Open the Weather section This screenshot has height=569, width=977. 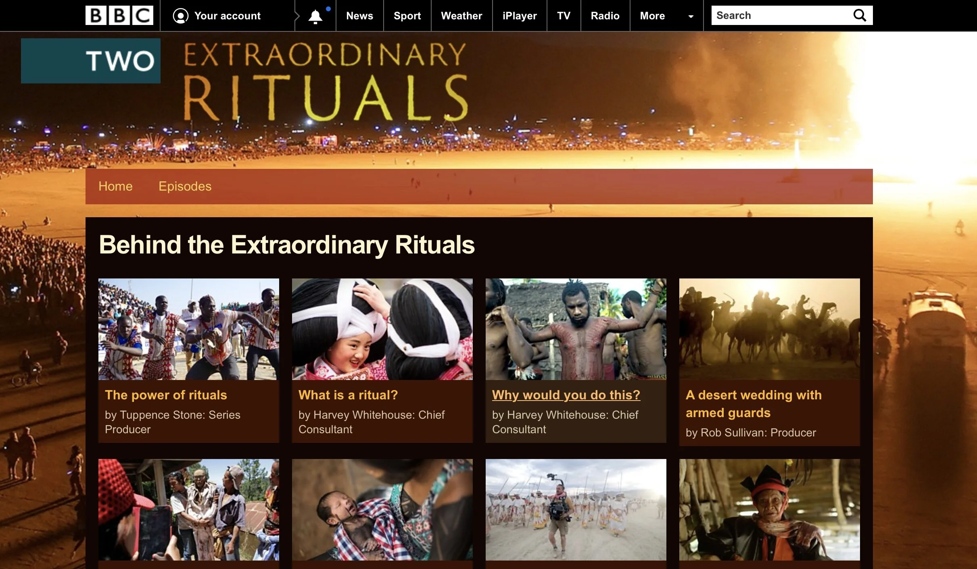[x=461, y=16]
